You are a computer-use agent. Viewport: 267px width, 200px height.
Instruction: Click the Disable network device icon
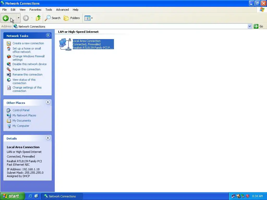click(9, 64)
